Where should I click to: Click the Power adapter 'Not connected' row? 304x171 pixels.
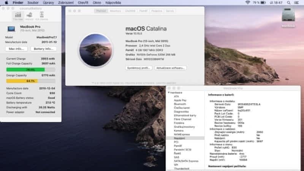pyautogui.click(x=31, y=112)
